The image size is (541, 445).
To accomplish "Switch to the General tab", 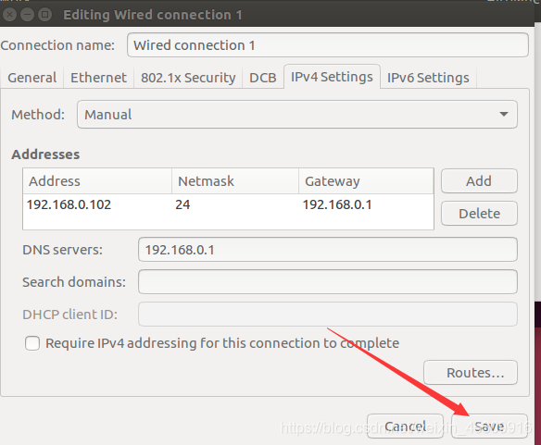I will [32, 78].
